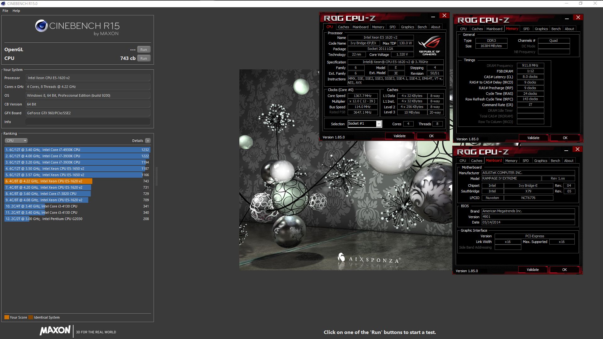Select your score row 4C/8T @ 4.22 GHz

click(x=77, y=181)
